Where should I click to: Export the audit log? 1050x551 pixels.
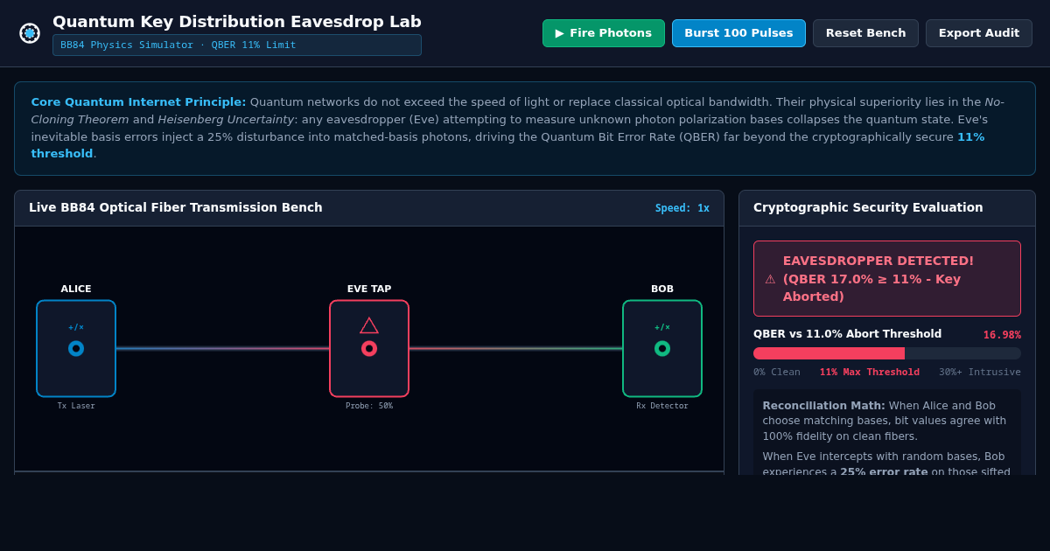pyautogui.click(x=978, y=33)
